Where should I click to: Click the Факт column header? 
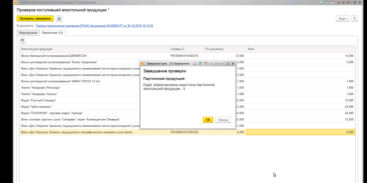click(301, 49)
